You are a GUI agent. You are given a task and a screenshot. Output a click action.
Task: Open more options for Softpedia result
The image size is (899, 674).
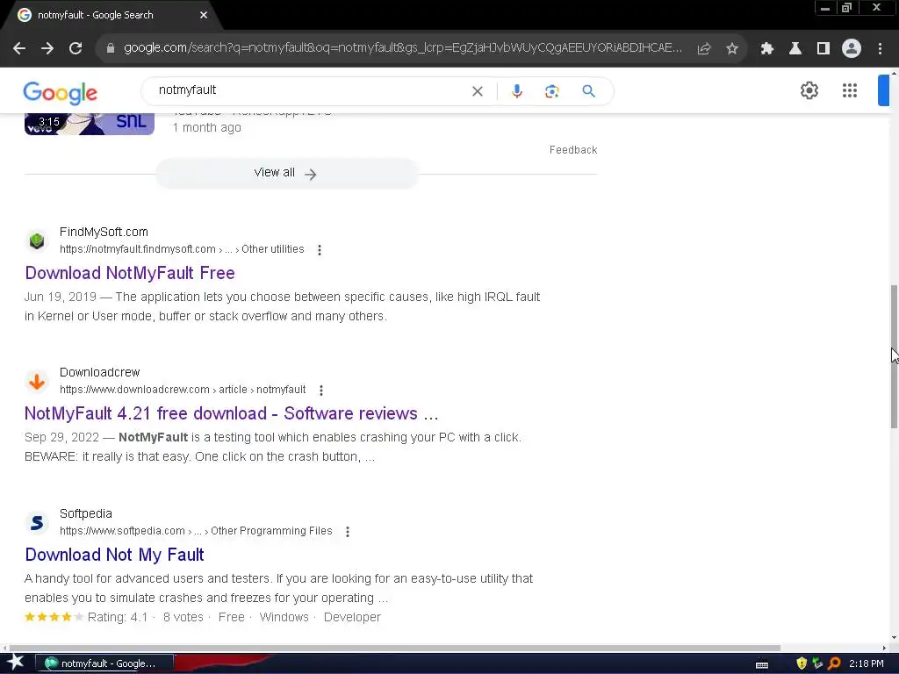(348, 532)
